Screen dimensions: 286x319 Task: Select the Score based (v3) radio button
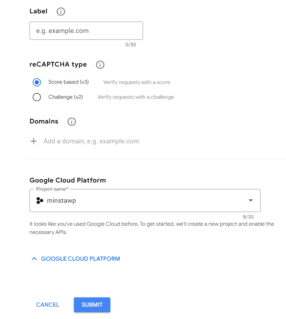37,82
